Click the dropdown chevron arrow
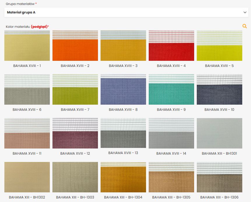251x202 pixels. click(x=245, y=12)
